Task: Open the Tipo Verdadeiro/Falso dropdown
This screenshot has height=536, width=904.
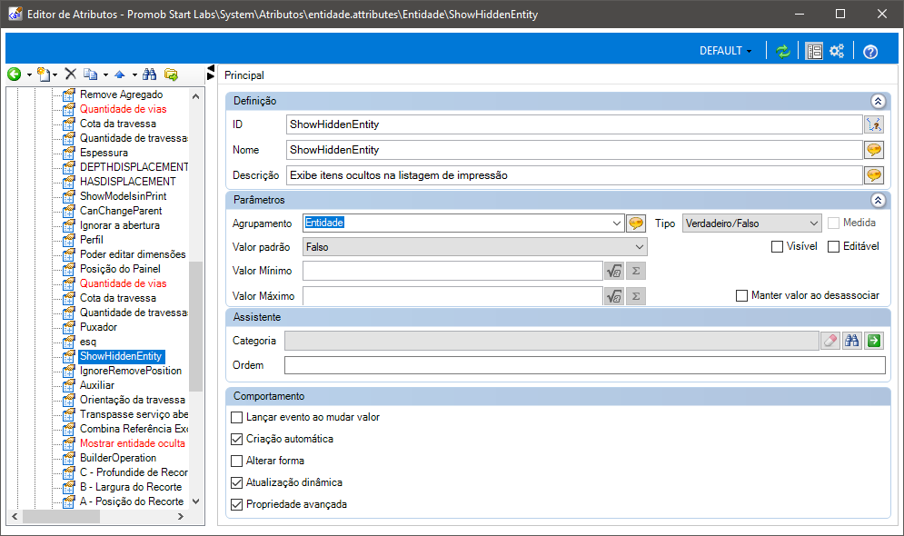Action: pyautogui.click(x=751, y=223)
